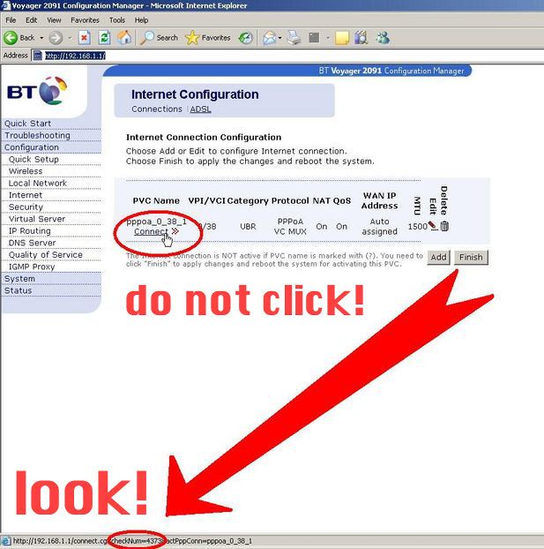Image resolution: width=544 pixels, height=549 pixels.
Task: Open IGMP Proxy sidebar item
Action: (x=32, y=267)
